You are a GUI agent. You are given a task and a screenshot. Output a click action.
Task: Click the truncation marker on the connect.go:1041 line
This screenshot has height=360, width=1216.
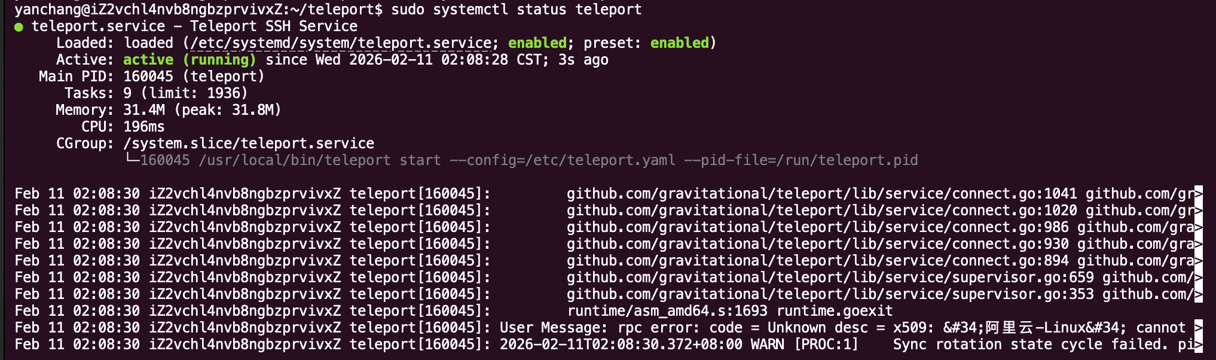[x=1198, y=194]
